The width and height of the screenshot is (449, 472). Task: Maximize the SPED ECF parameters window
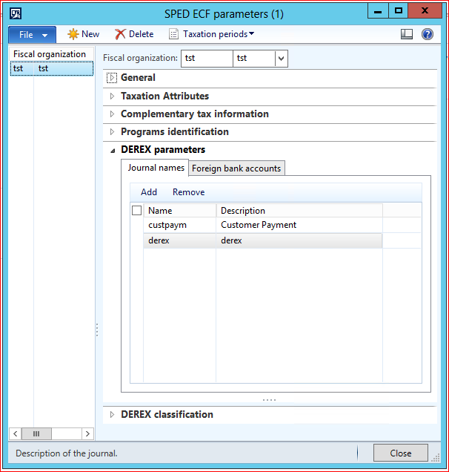(x=398, y=11)
